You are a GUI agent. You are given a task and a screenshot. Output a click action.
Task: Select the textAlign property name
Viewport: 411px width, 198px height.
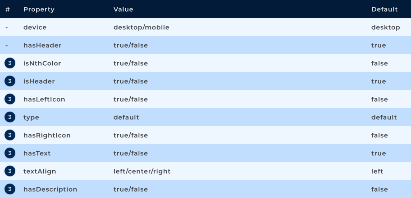[40, 171]
